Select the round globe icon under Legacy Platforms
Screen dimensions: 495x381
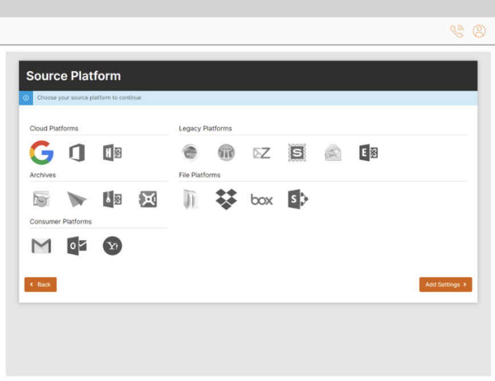pyautogui.click(x=190, y=153)
